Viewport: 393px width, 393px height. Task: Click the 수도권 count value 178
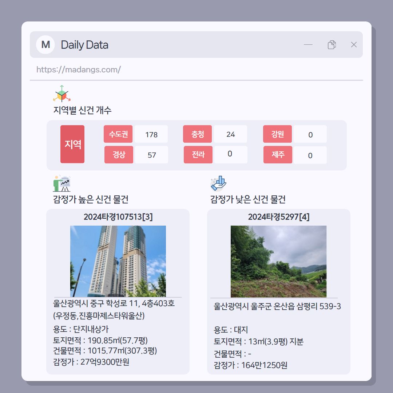click(151, 134)
